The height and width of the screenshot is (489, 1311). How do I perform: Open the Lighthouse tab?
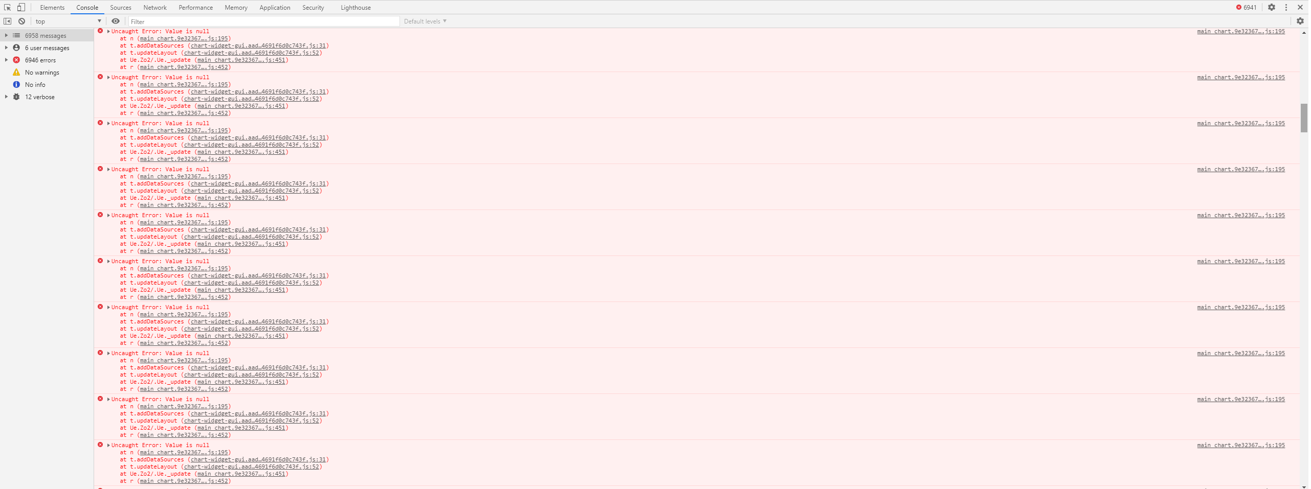pyautogui.click(x=355, y=7)
